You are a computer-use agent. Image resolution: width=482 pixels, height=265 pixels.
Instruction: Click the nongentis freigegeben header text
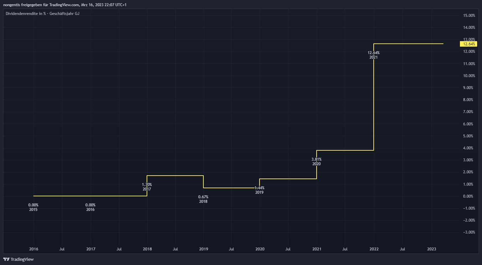coord(65,5)
